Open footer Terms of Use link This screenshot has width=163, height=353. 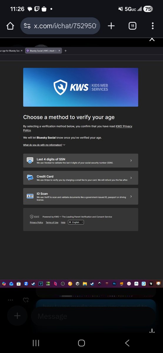[52, 222]
